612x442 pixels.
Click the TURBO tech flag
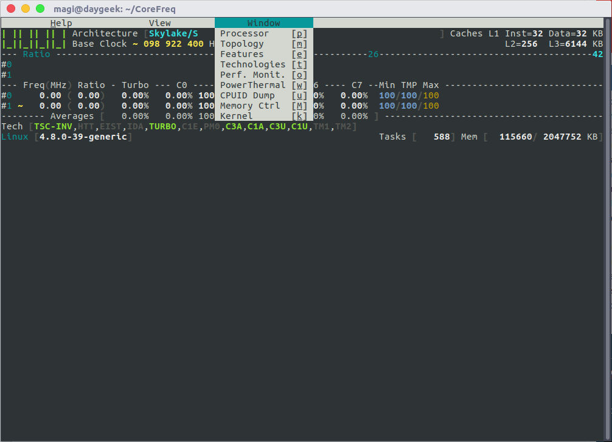[162, 126]
